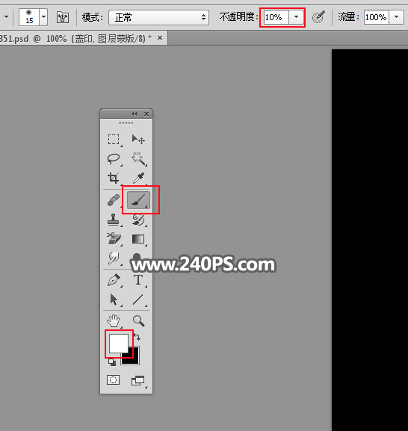Swap foreground and background colors

(137, 337)
